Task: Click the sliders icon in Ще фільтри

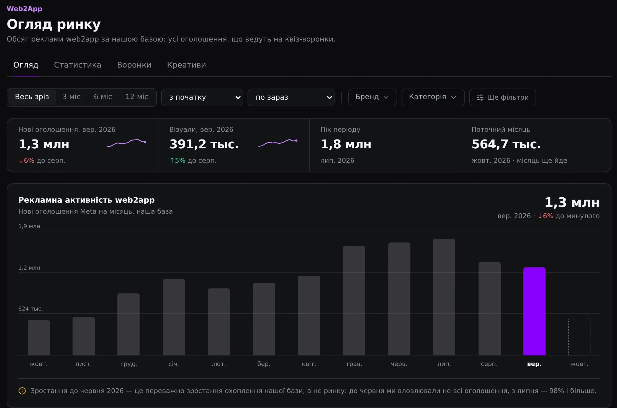Action: (480, 97)
